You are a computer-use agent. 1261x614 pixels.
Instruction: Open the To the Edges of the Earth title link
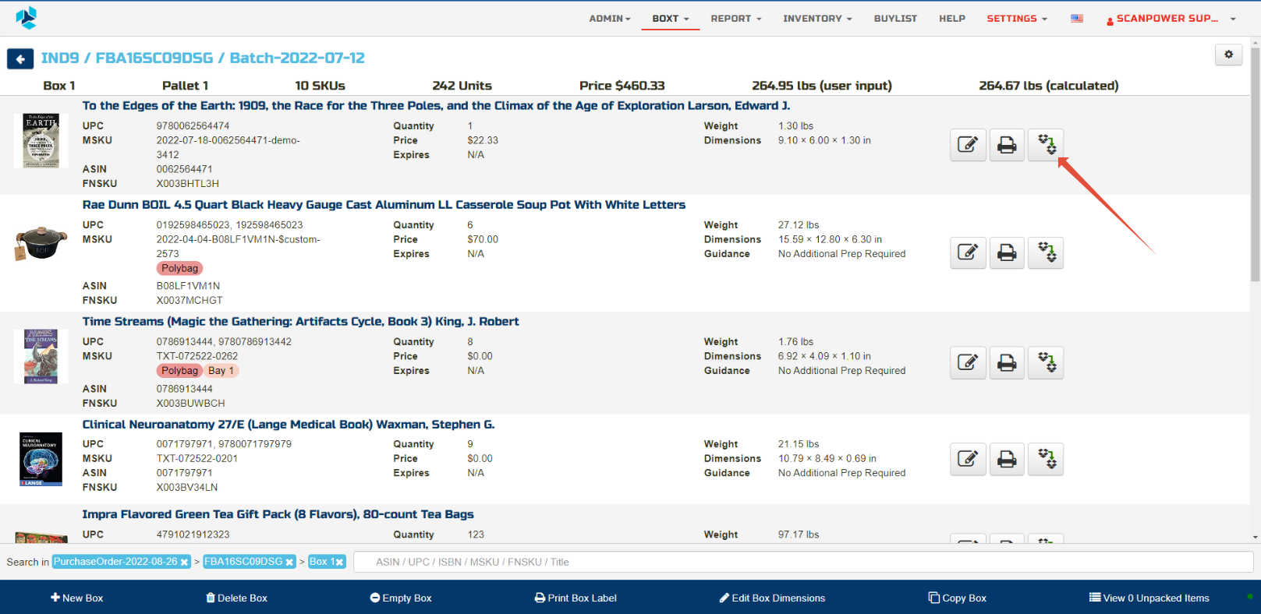click(x=437, y=106)
